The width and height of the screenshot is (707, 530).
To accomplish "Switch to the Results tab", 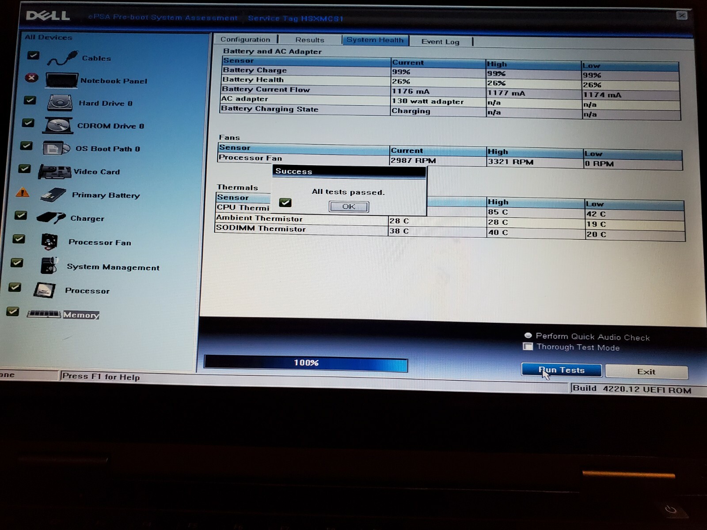I will 310,40.
